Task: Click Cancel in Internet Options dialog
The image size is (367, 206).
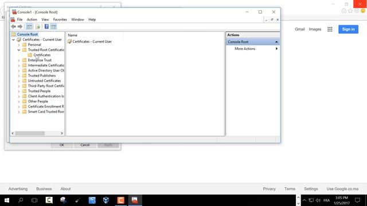Action: [x=85, y=145]
